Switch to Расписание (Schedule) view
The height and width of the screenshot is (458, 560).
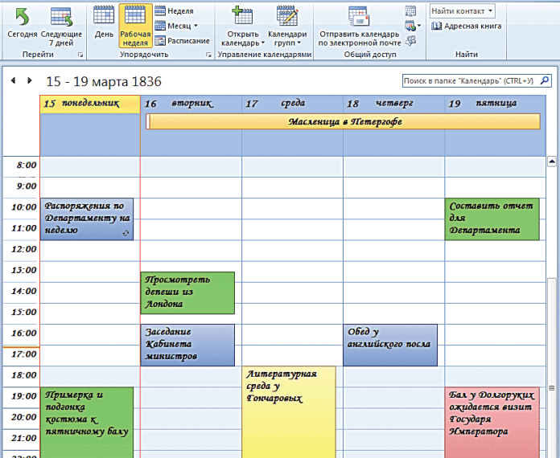click(182, 40)
